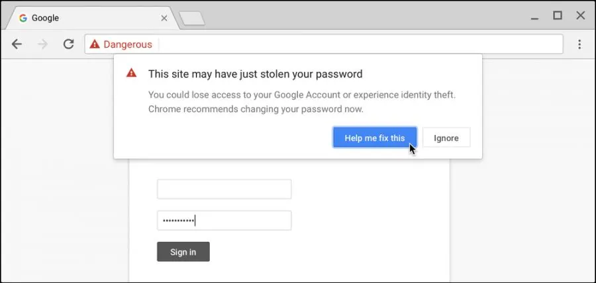Click into the password field
The image size is (596, 283).
point(224,220)
